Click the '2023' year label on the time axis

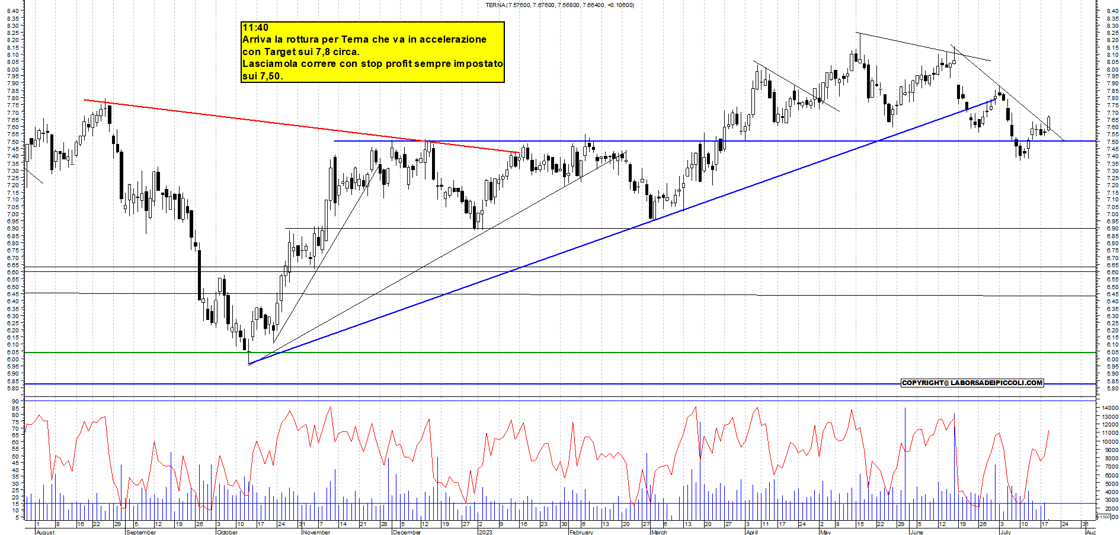click(x=485, y=532)
